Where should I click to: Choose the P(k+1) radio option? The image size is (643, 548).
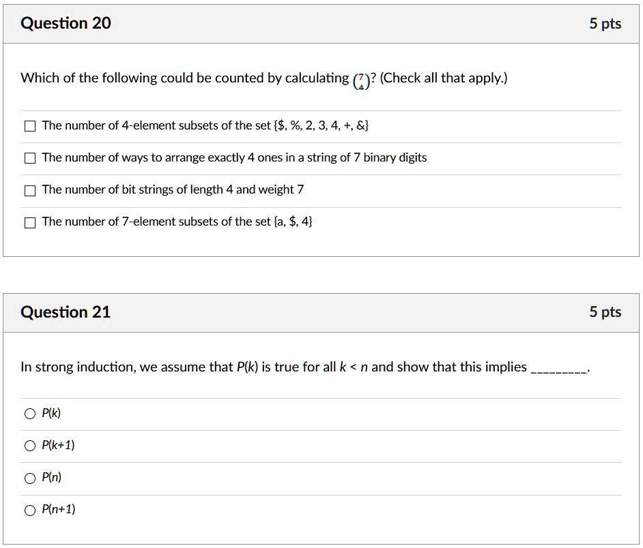[30, 446]
